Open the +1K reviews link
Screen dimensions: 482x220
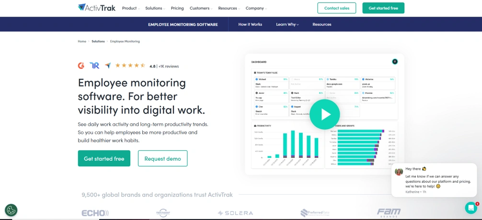coord(169,66)
